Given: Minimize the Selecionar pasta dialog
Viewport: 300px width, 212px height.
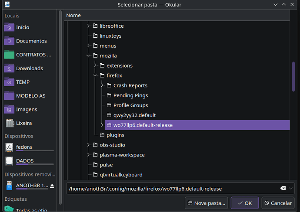Looking at the screenshot, I should point(276,5).
